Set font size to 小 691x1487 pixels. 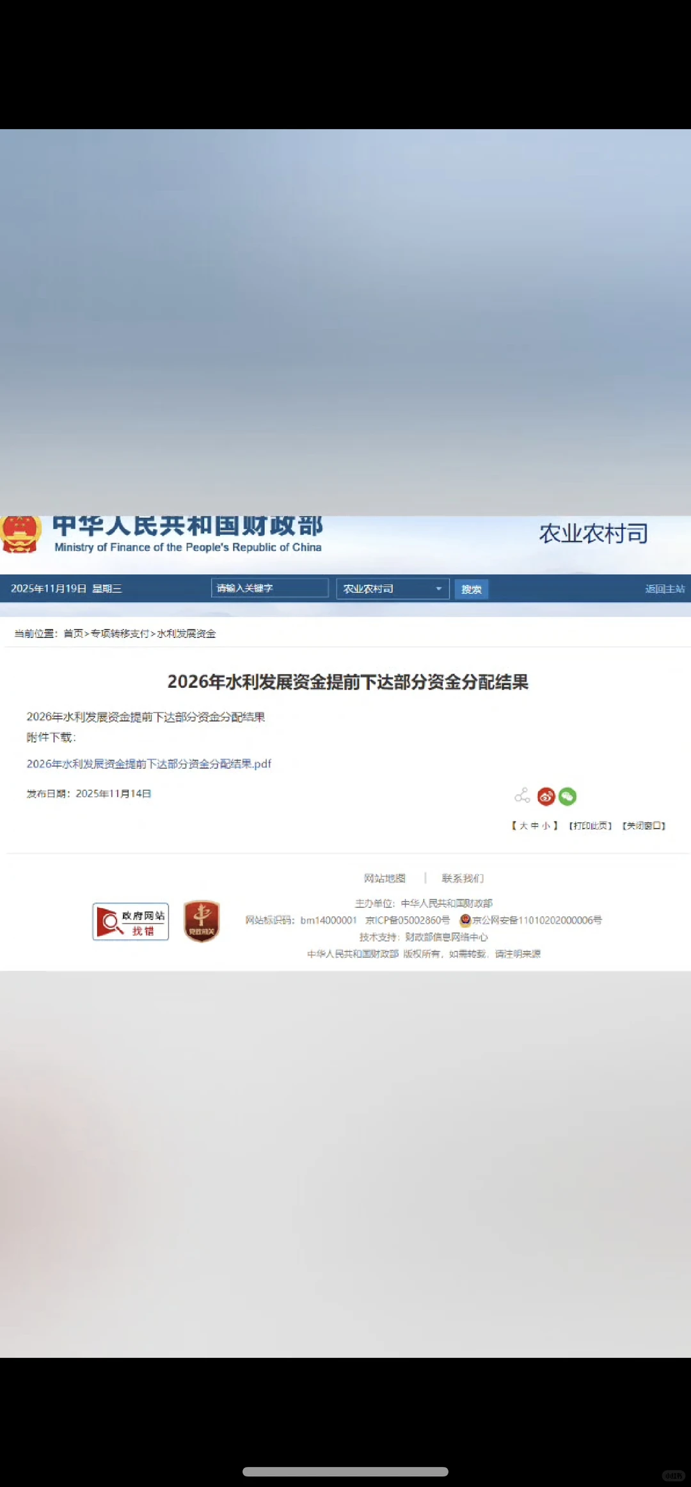point(546,826)
